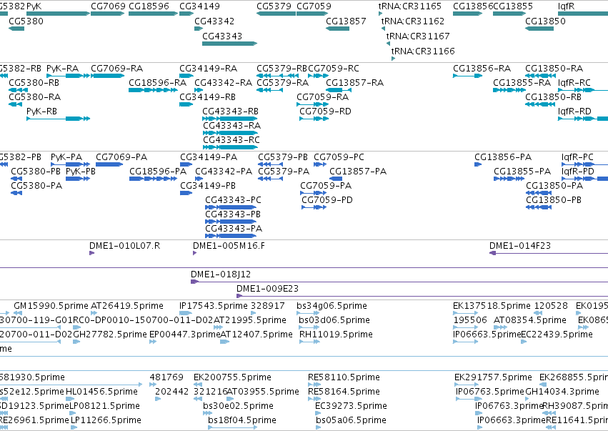
Task: Select EST label EK291757.5prime
Action: click(x=493, y=377)
